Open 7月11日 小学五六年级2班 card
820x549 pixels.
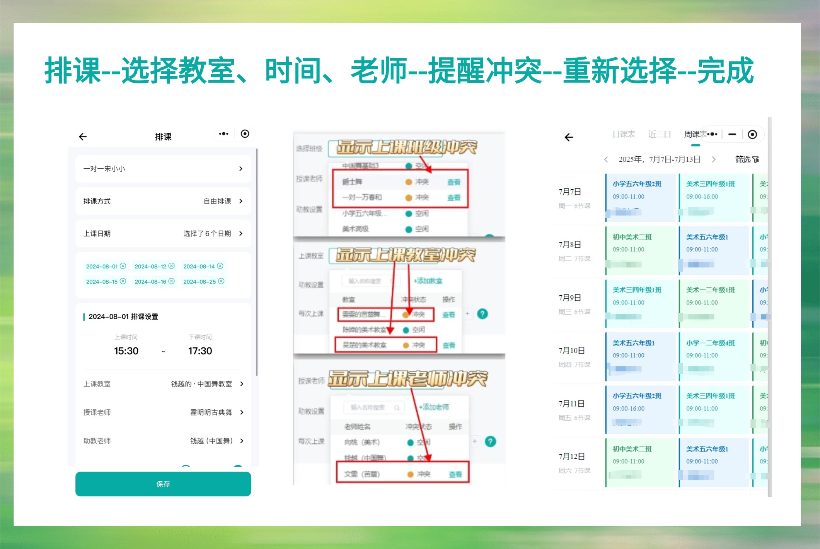640,410
